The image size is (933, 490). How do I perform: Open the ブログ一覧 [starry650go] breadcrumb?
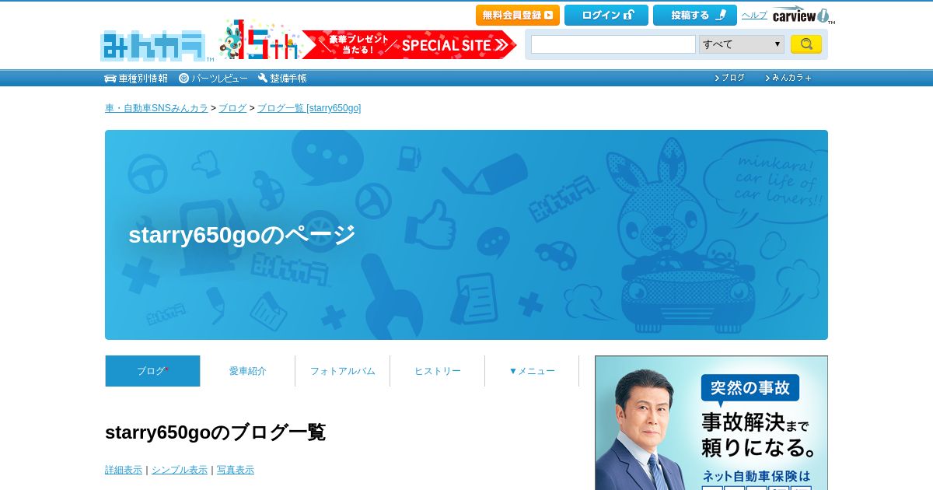[x=309, y=108]
